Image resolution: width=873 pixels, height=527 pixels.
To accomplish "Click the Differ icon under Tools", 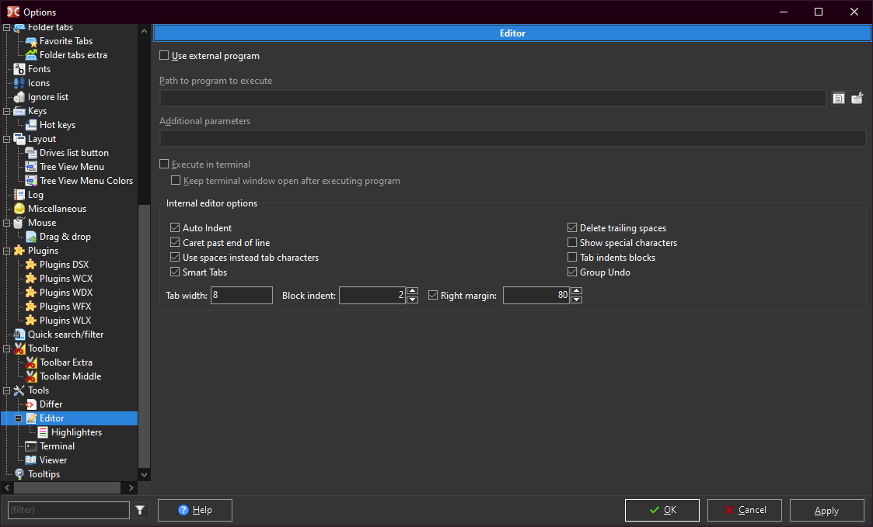I will (x=31, y=404).
